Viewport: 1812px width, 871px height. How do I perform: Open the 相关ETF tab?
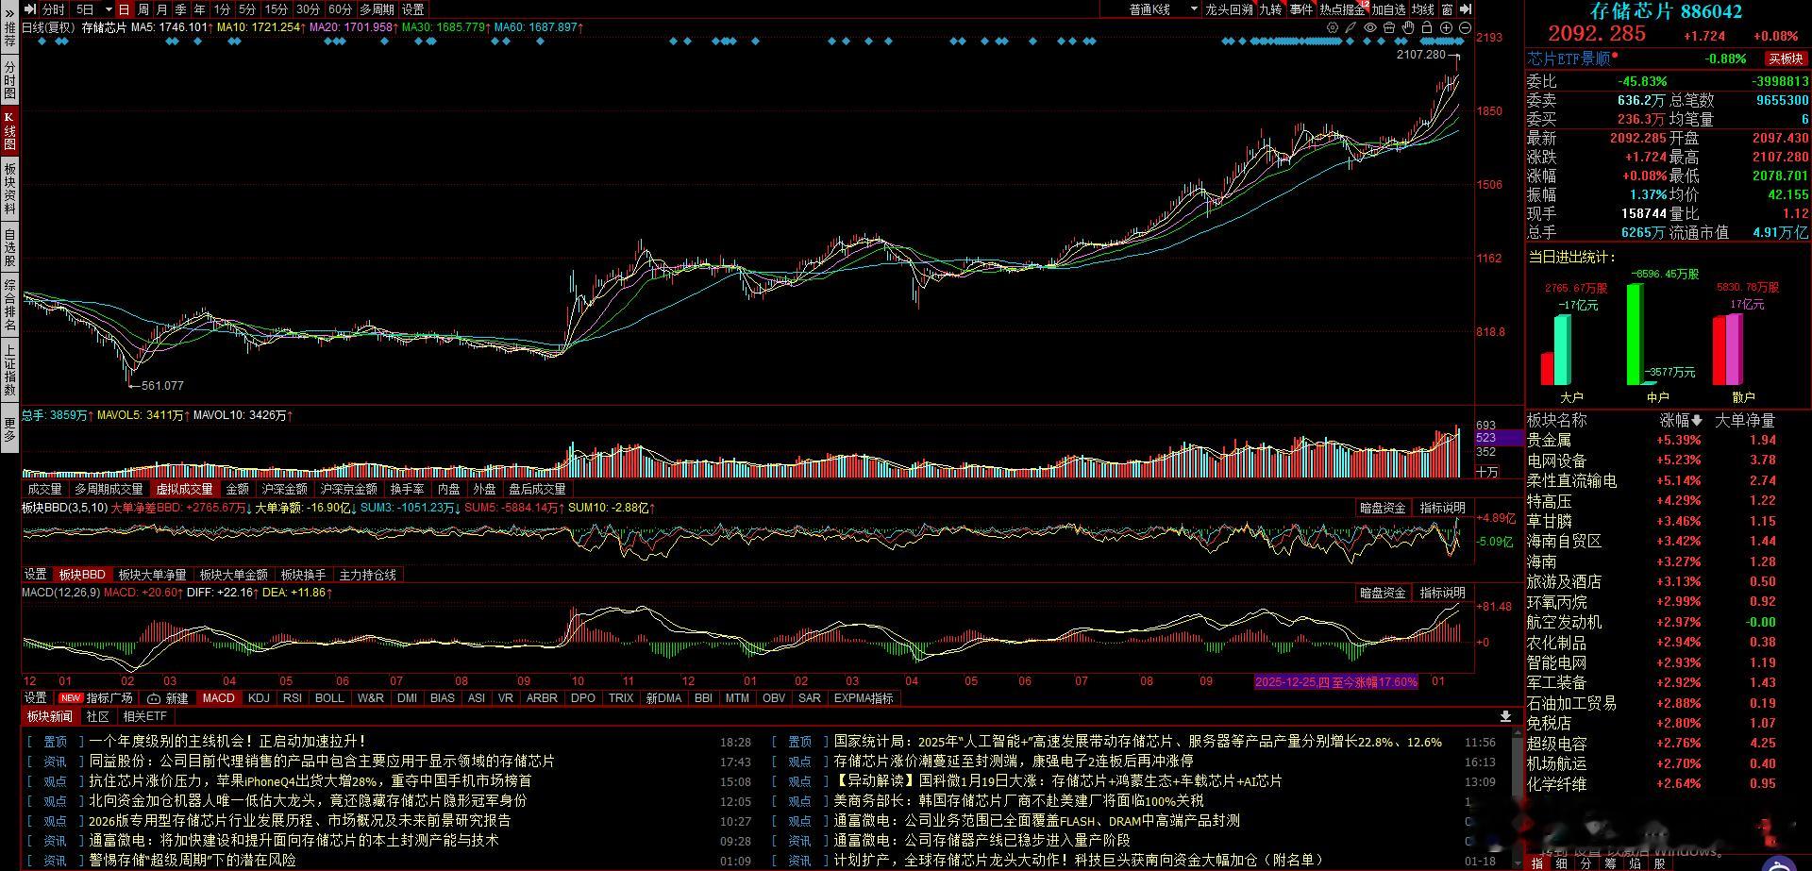point(144,717)
